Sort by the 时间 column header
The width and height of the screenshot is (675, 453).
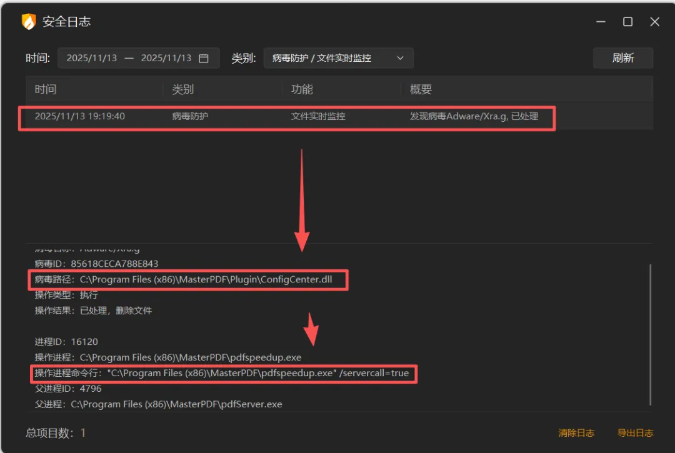point(46,89)
